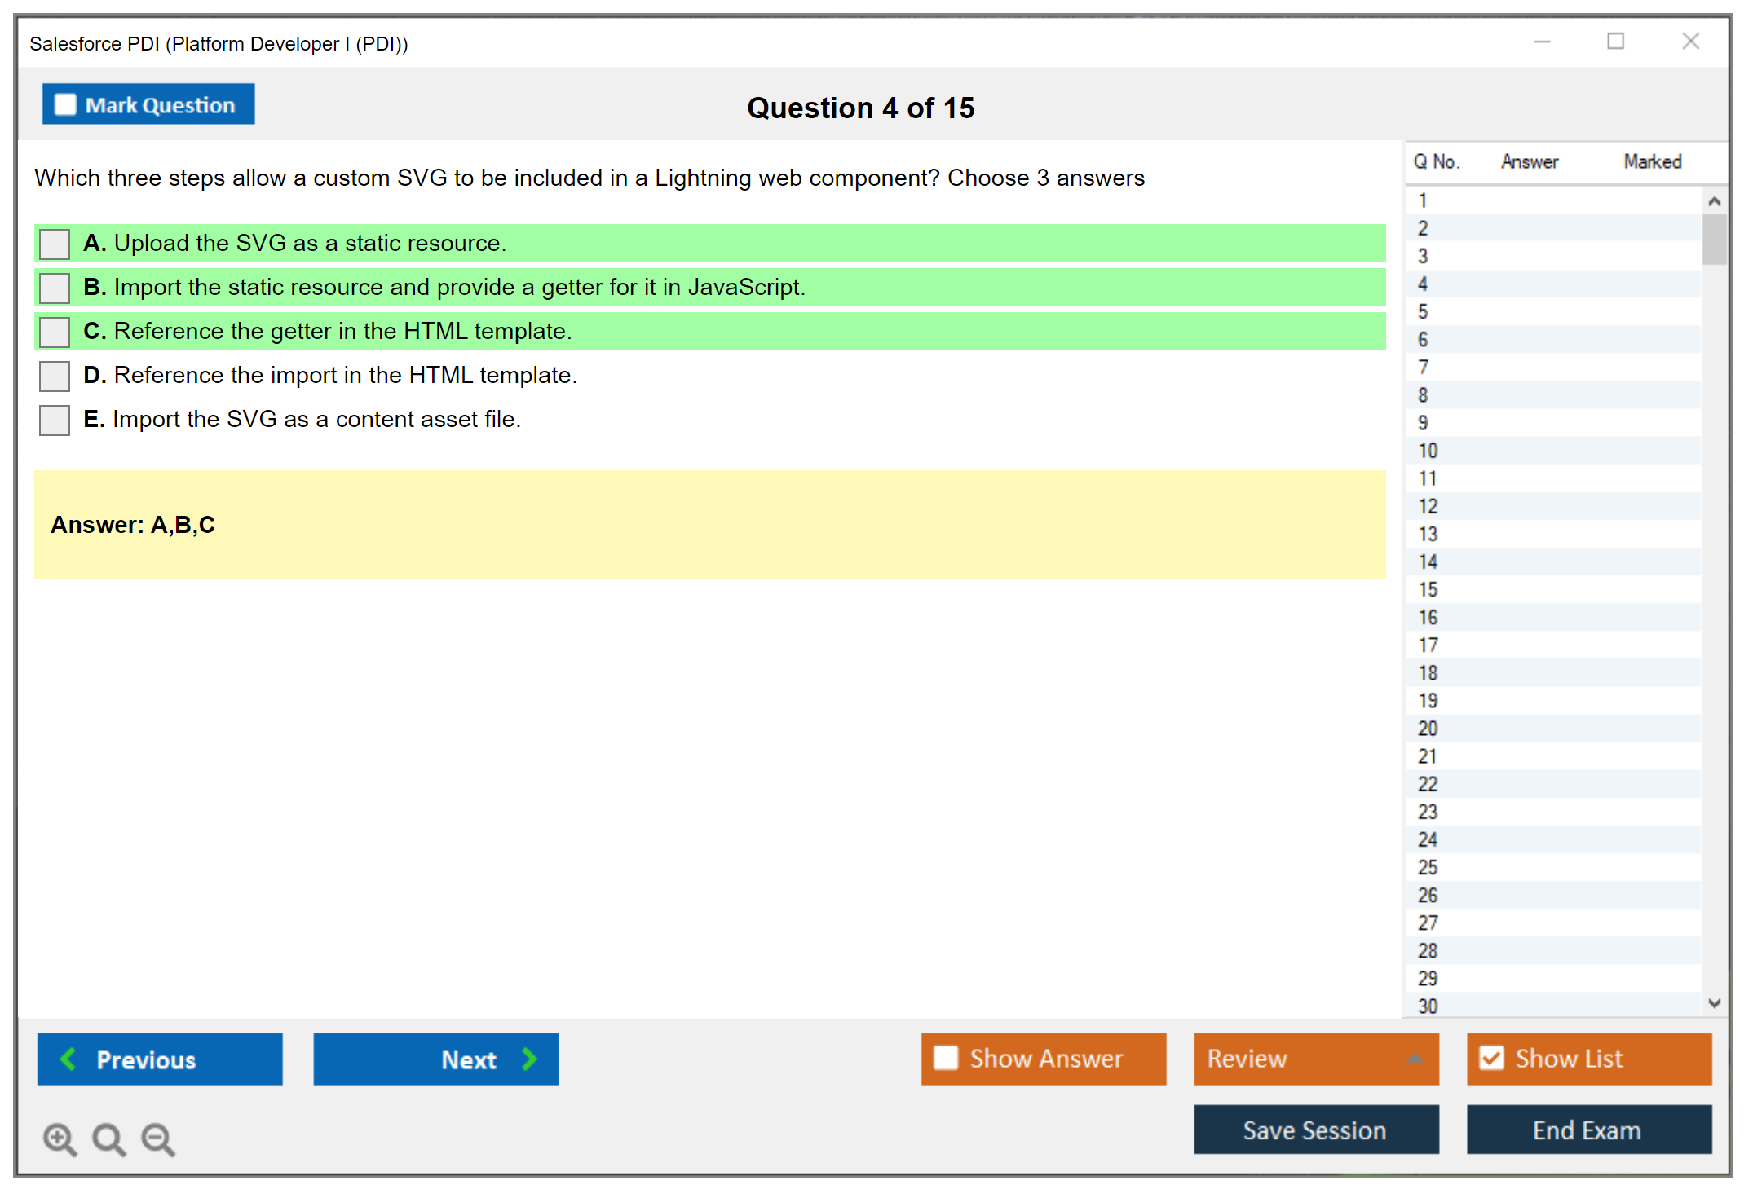Image resolution: width=1753 pixels, height=1198 pixels.
Task: Close the Salesforce PDI window
Action: (x=1690, y=42)
